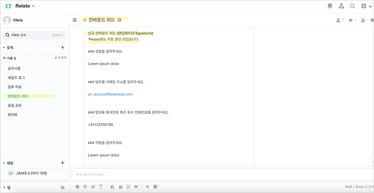
Task: Click the @ mention icon
Action: click(x=85, y=186)
